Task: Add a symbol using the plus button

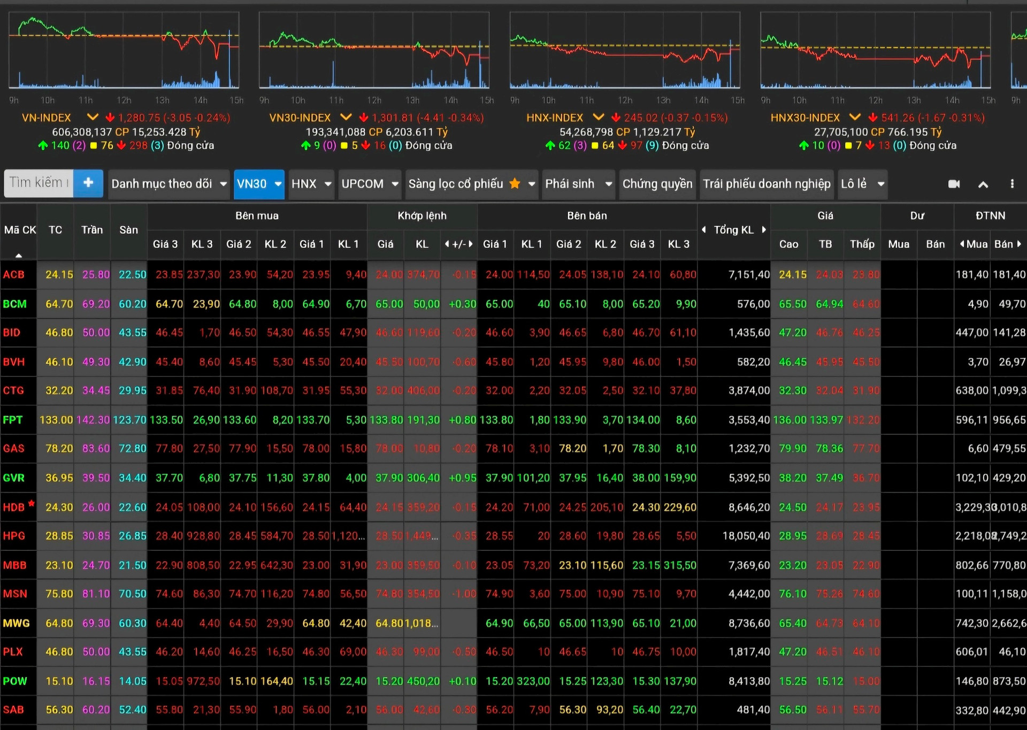Action: 88,183
